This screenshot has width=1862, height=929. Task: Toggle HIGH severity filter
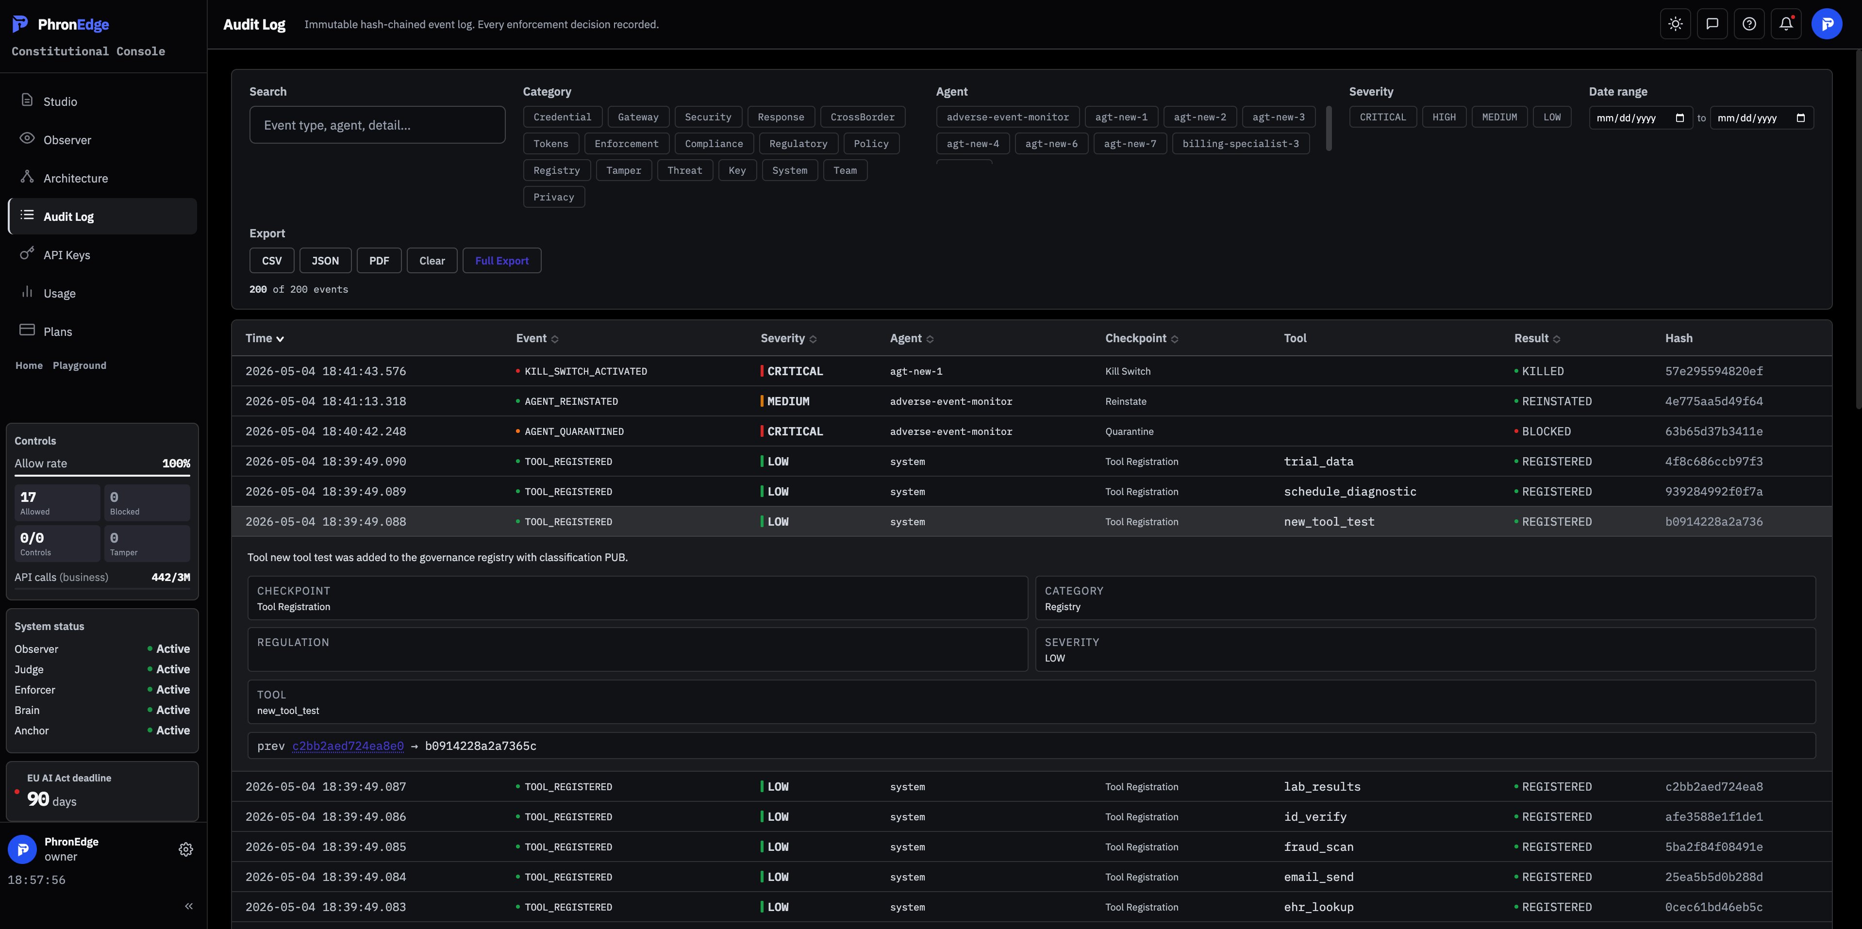[1444, 117]
